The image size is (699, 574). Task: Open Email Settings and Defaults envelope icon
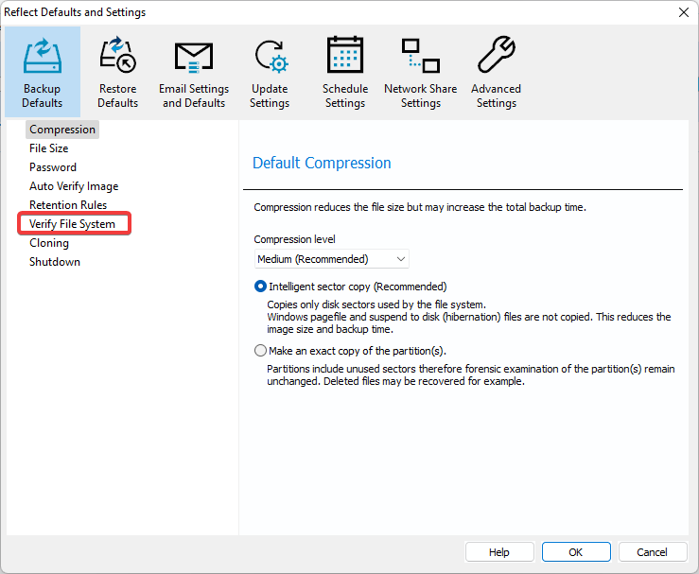[194, 57]
